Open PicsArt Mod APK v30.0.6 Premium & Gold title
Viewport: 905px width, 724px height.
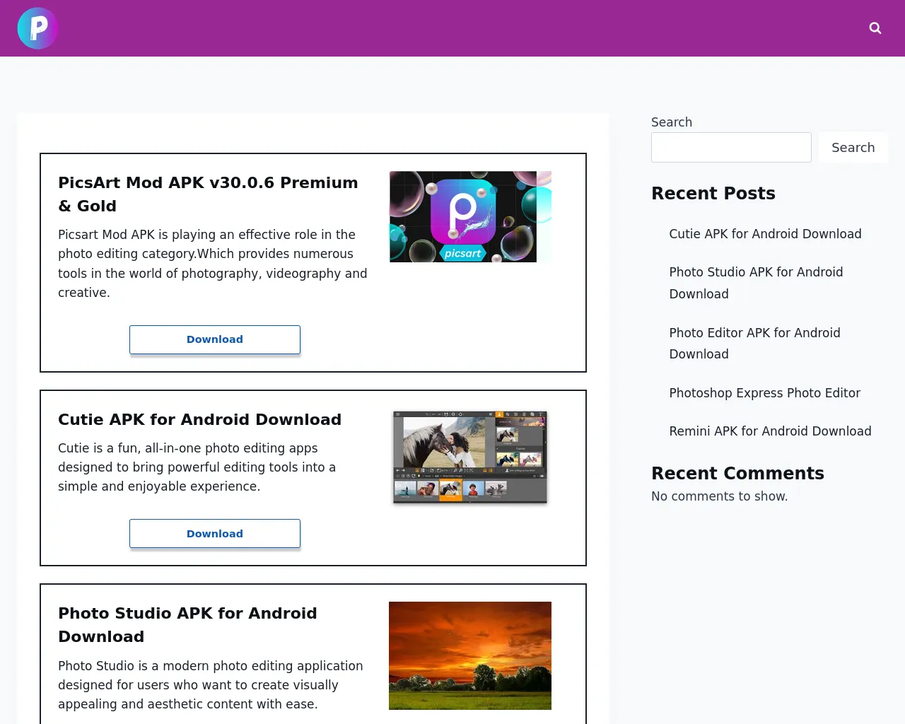click(x=208, y=194)
